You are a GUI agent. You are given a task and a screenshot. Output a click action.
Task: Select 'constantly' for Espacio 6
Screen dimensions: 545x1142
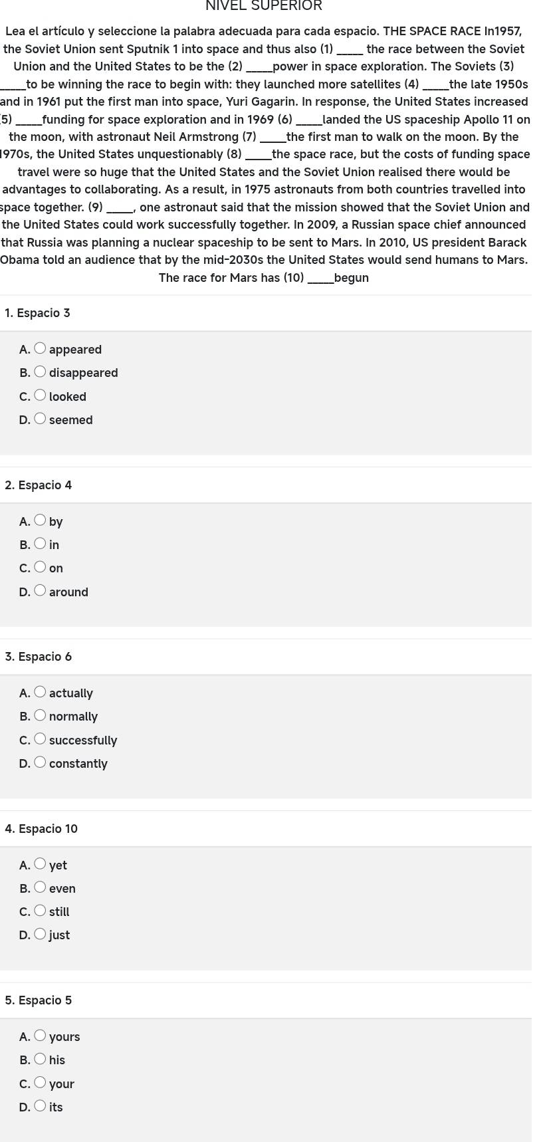pos(40,762)
